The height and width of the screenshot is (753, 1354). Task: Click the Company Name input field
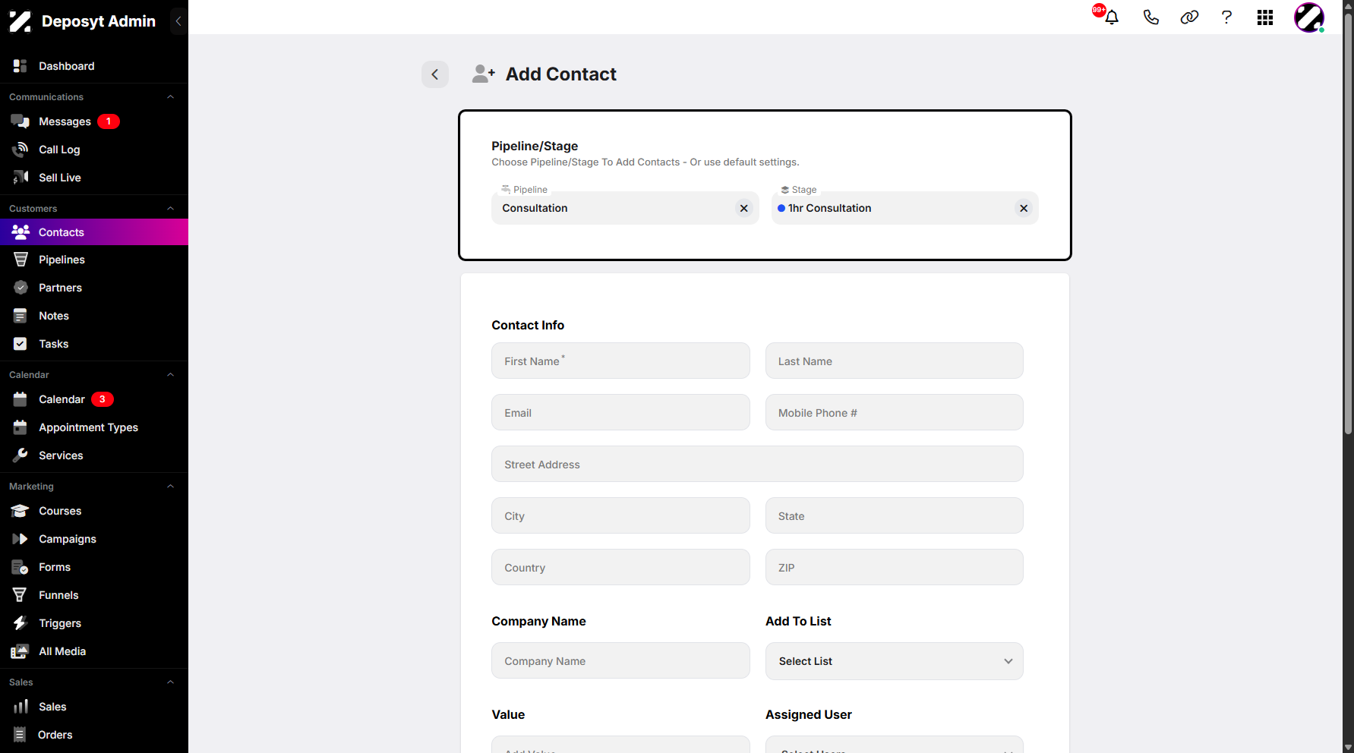[x=620, y=660]
